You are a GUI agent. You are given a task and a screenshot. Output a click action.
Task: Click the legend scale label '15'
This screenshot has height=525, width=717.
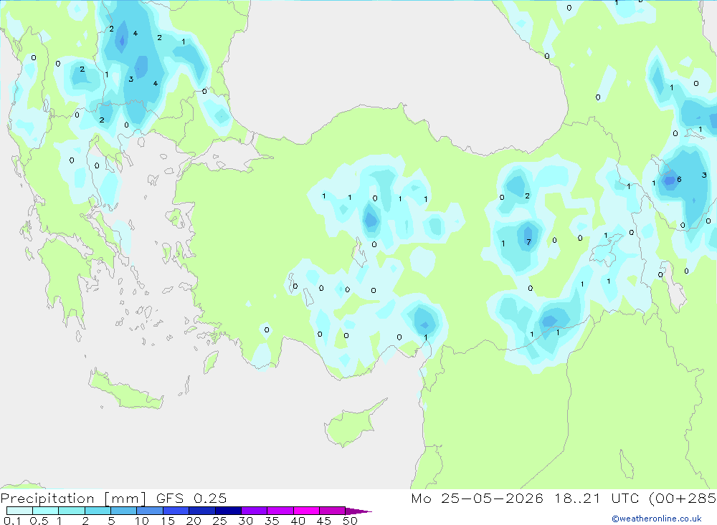pos(168,521)
